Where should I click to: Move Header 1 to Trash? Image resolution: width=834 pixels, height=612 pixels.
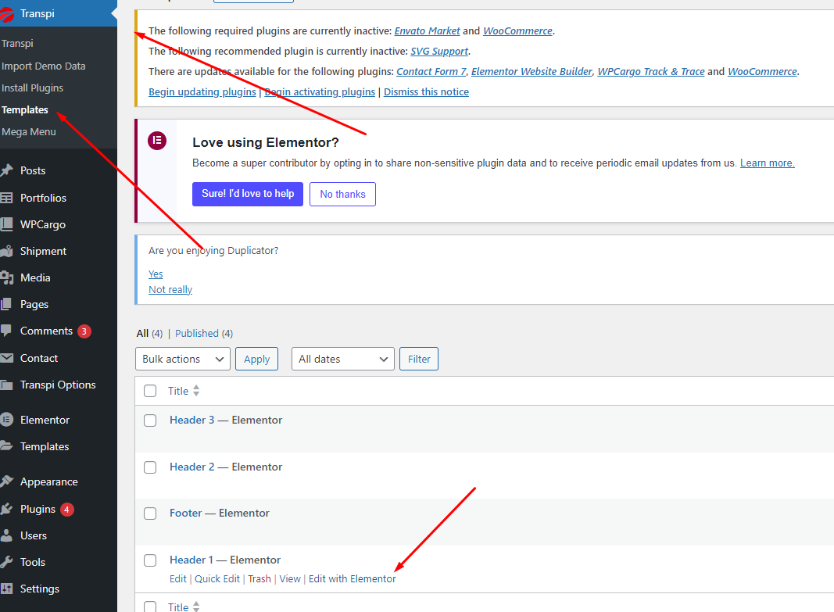point(260,579)
